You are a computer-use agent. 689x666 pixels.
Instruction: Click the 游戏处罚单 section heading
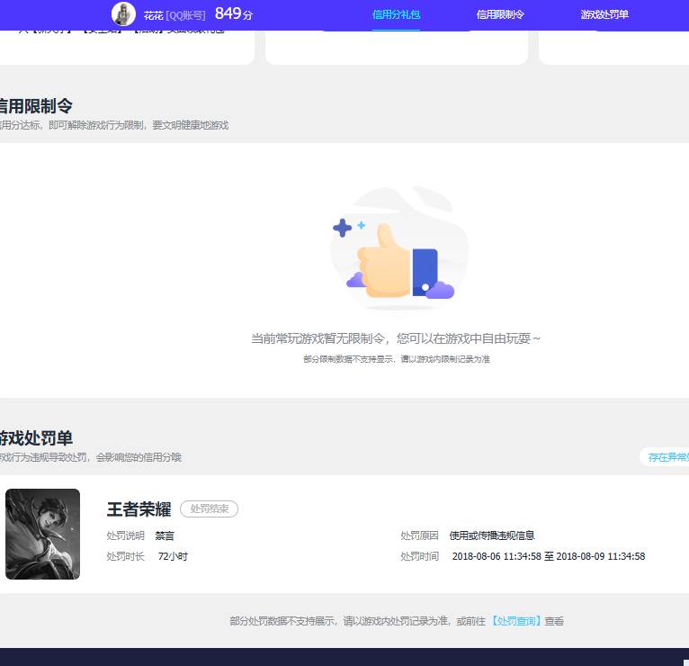pos(36,438)
